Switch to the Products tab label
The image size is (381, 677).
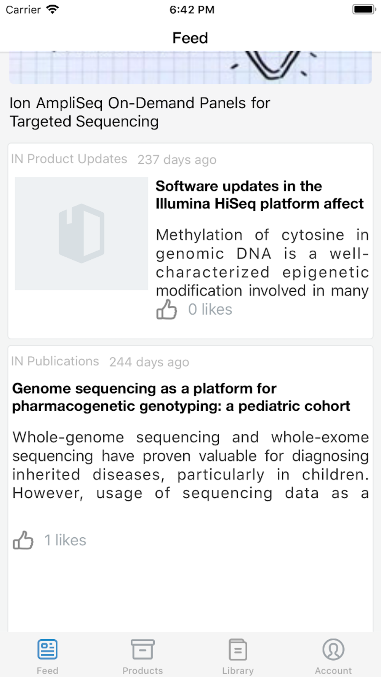(x=143, y=671)
